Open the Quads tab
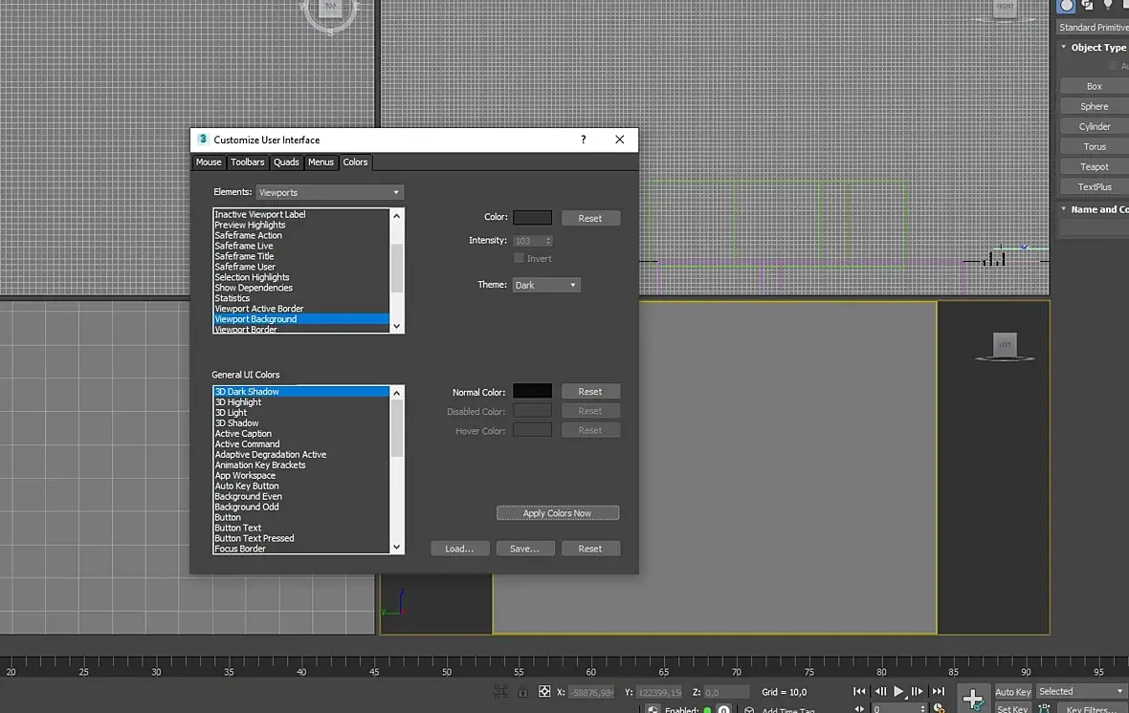This screenshot has height=713, width=1129. pos(286,162)
